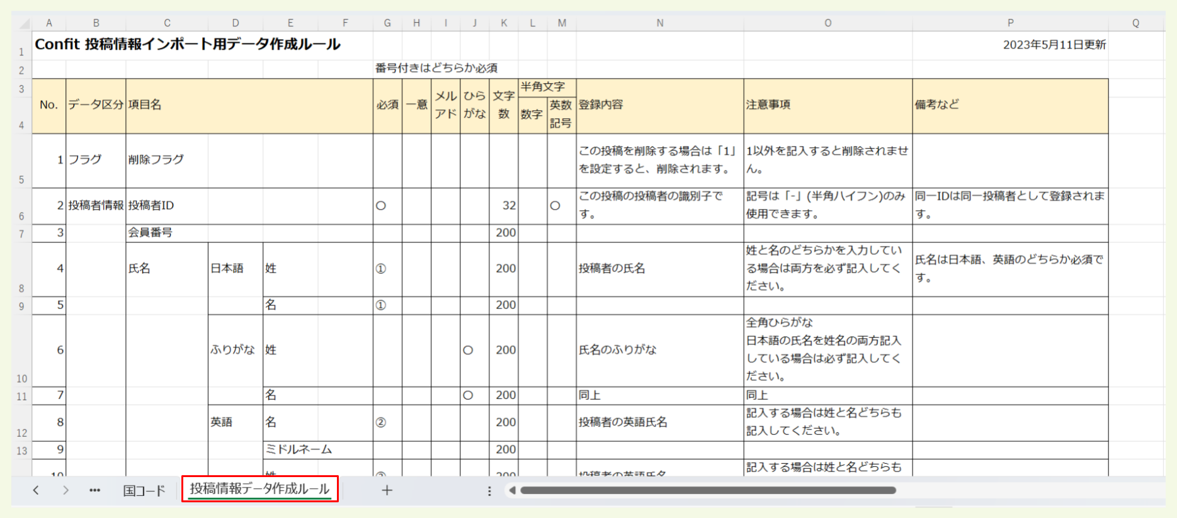This screenshot has height=518, width=1177.
Task: Click the '英語' cell
Action: (236, 423)
